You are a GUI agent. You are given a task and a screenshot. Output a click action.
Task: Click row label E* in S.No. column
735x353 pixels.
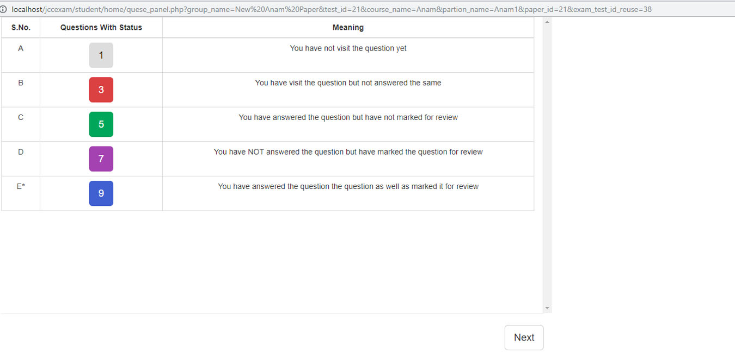[x=21, y=186]
